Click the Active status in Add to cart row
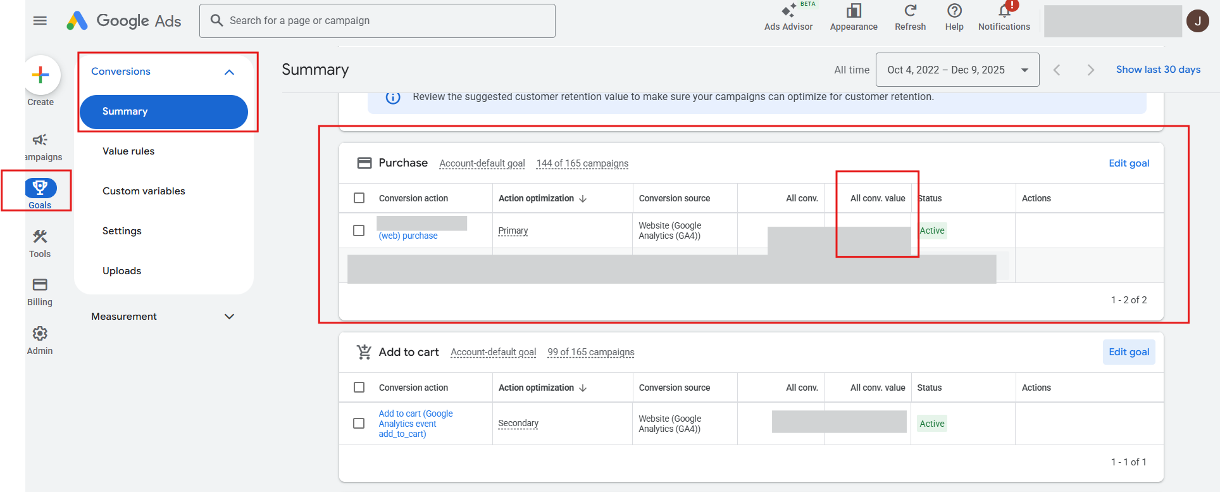 point(932,424)
